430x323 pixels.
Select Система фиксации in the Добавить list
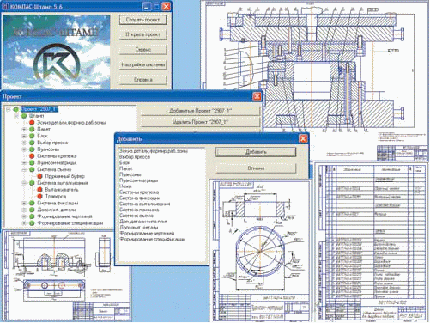140,198
